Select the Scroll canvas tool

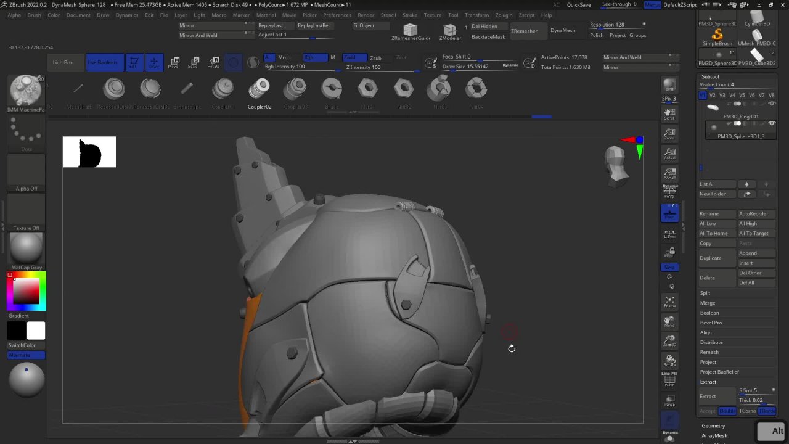click(669, 113)
